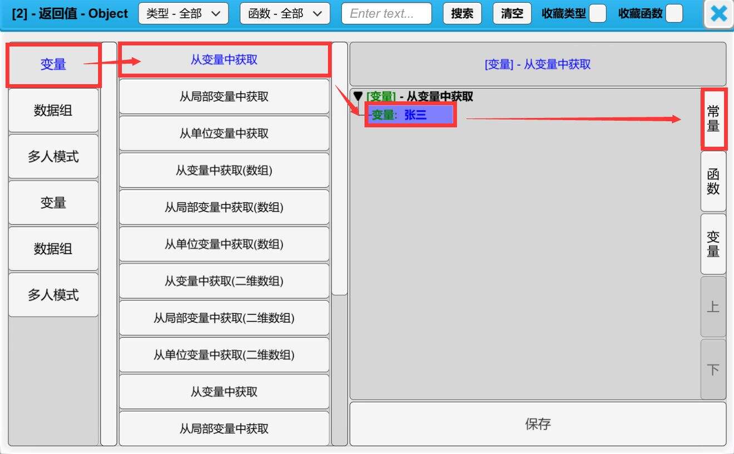Open the 类型 - 全部 dropdown
The width and height of the screenshot is (734, 454).
click(183, 13)
